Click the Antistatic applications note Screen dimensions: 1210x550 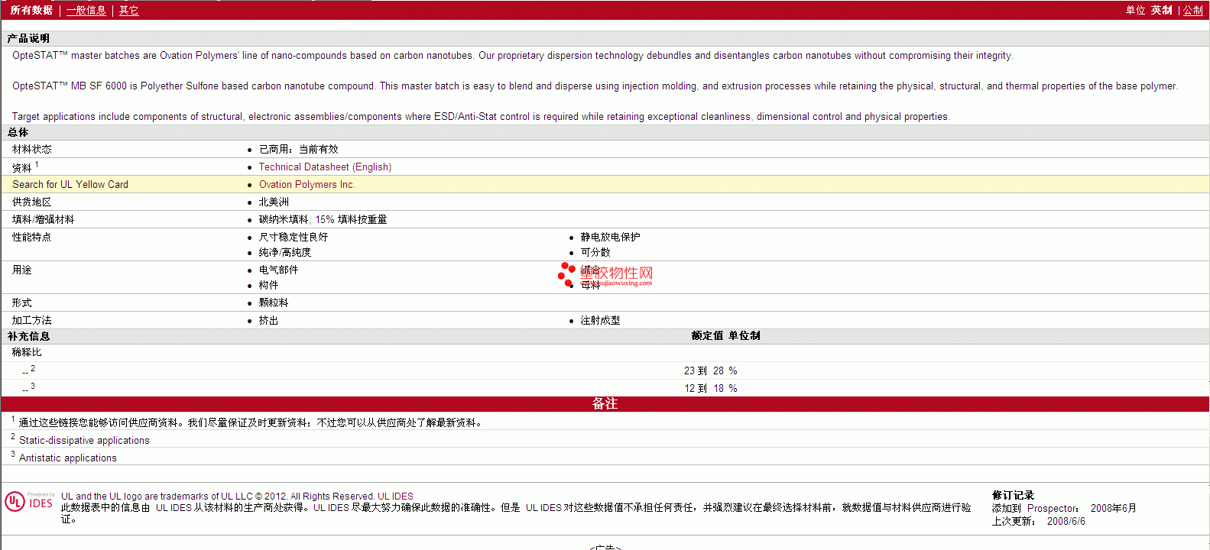point(68,458)
